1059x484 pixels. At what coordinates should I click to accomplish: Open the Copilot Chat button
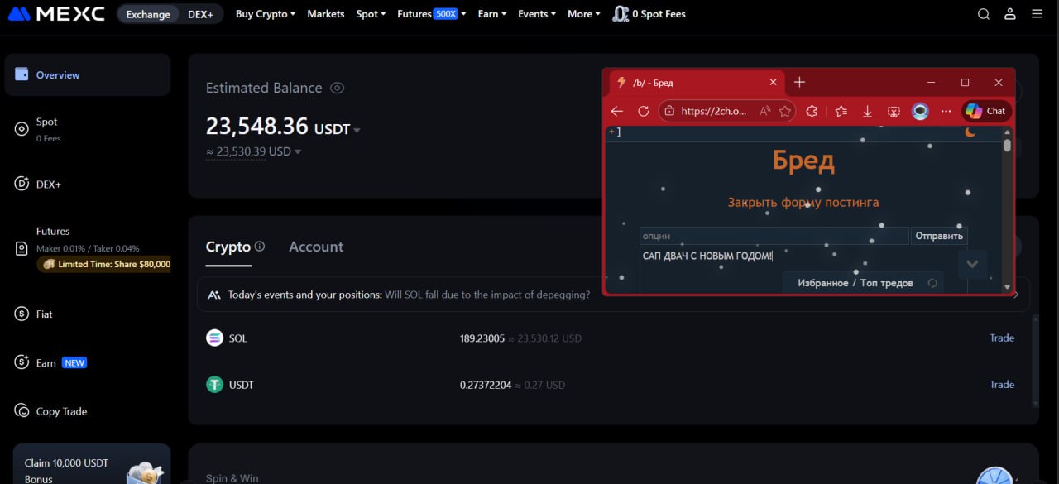coord(986,111)
